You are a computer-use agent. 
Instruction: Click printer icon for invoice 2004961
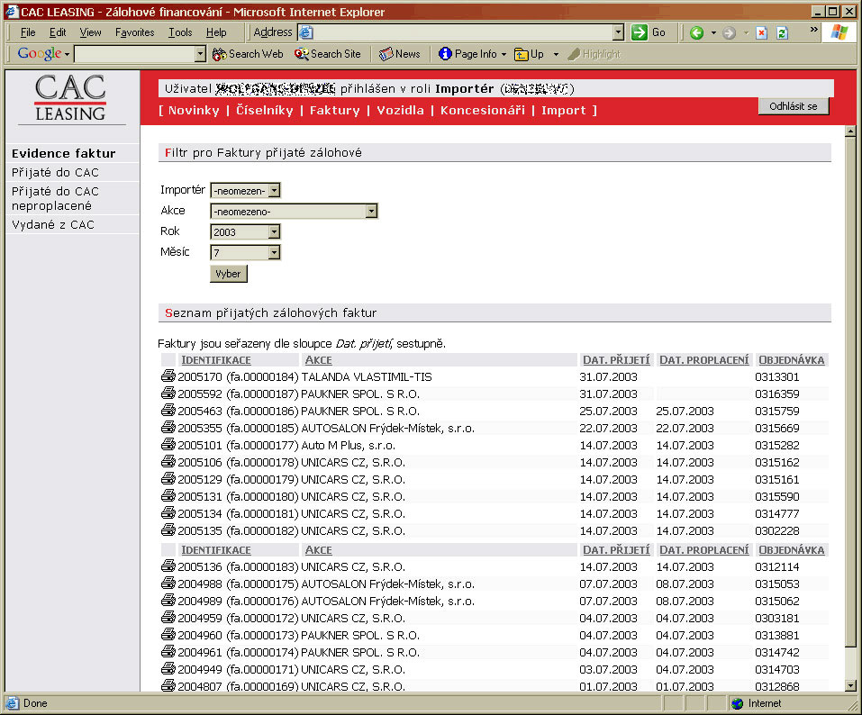tap(168, 651)
